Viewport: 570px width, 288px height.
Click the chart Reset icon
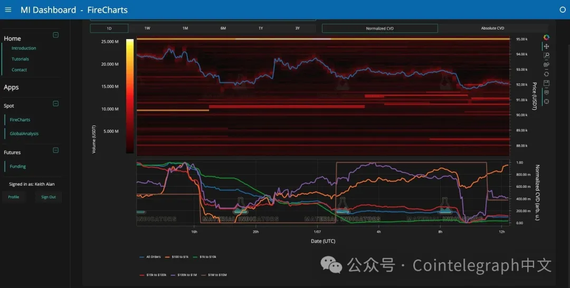pos(546,74)
